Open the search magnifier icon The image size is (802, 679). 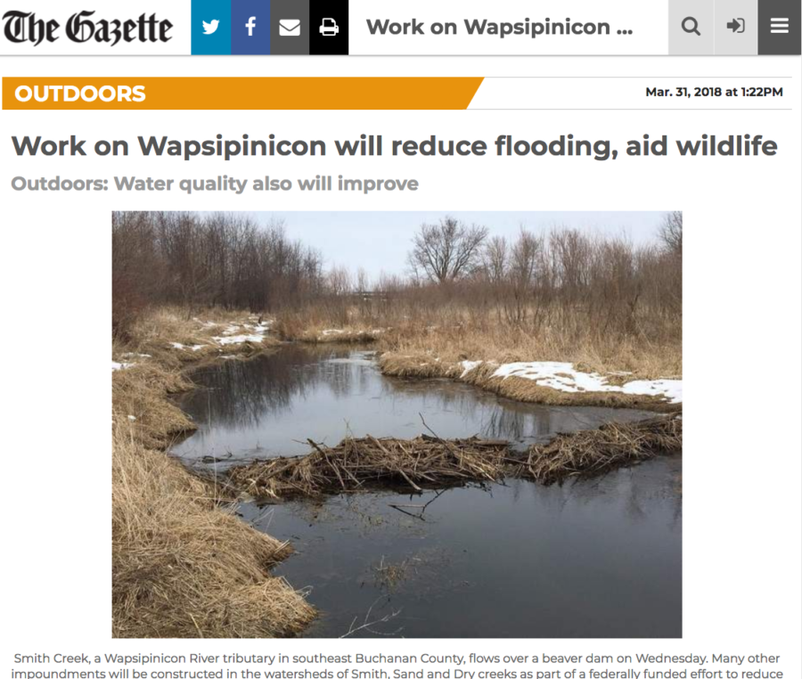691,27
